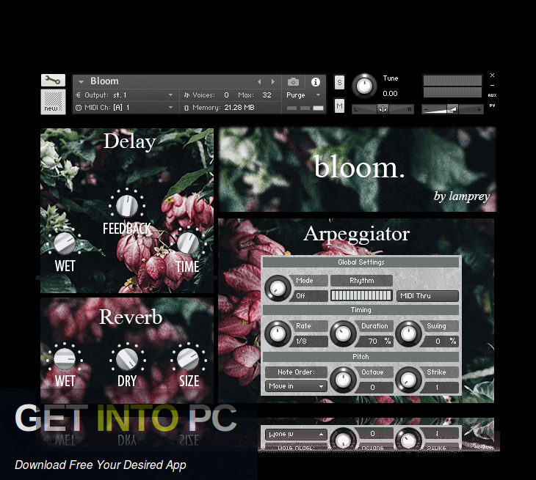
Task: Open the Purge dropdown menu
Action: pos(303,95)
